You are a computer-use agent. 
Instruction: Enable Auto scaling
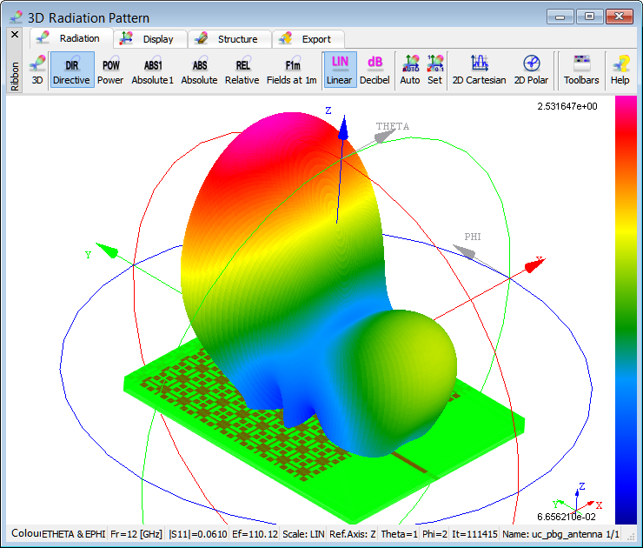pos(410,70)
